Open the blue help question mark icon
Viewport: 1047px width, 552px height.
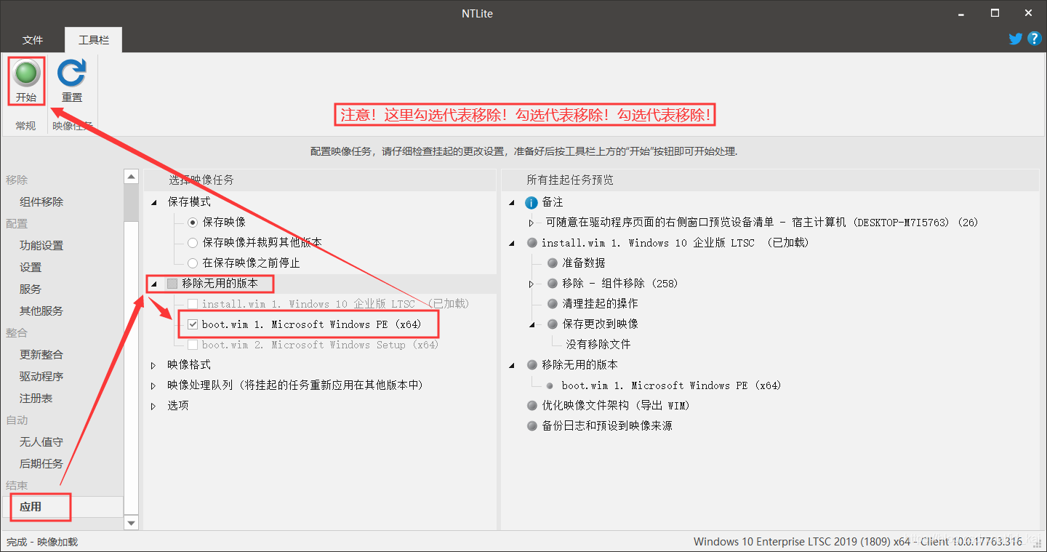[x=1035, y=39]
